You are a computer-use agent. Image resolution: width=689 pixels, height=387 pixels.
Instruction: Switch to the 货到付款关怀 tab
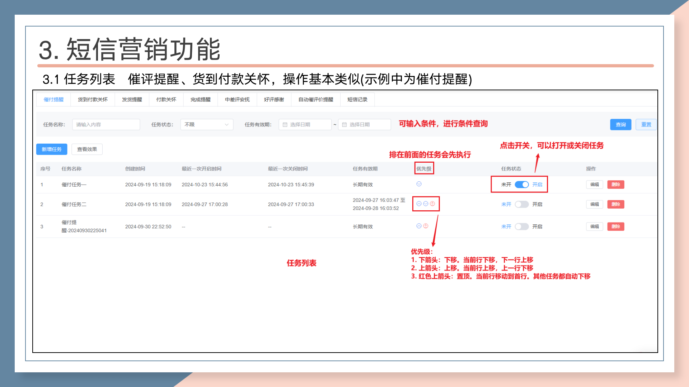93,100
